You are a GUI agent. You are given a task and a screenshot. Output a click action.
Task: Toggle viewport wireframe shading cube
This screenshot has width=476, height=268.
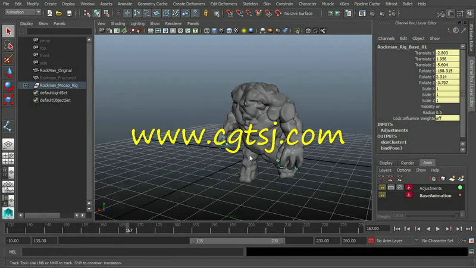pos(206,31)
